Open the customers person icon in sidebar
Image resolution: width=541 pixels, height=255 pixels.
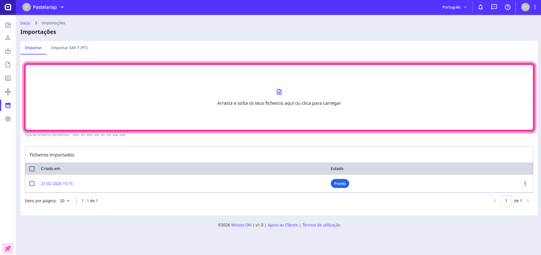point(8,38)
